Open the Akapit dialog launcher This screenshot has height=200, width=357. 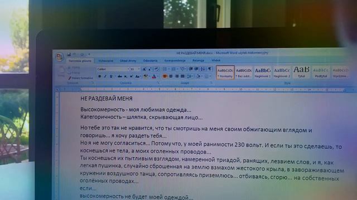(211, 83)
